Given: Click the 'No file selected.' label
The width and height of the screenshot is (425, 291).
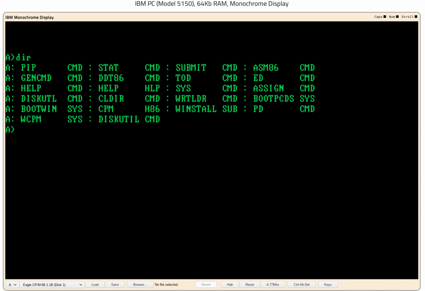Looking at the screenshot, I should [x=166, y=284].
